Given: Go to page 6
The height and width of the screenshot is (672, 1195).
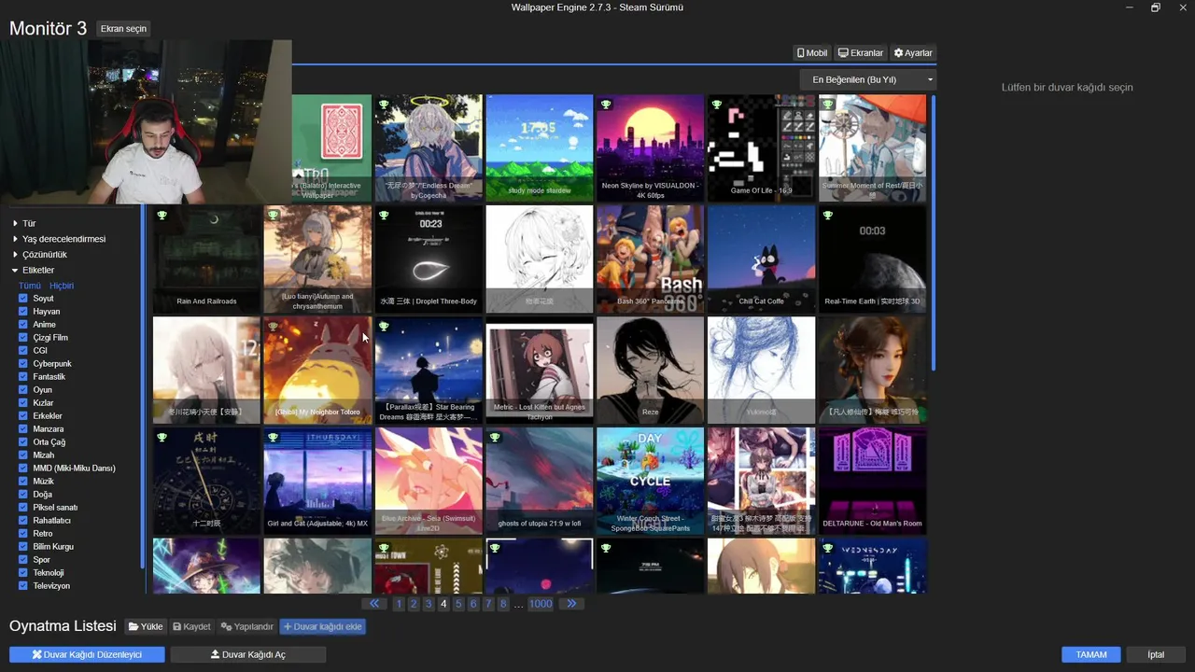Looking at the screenshot, I should [x=473, y=604].
